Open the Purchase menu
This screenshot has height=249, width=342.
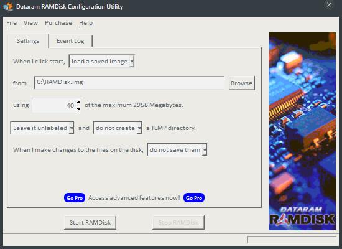tap(58, 23)
